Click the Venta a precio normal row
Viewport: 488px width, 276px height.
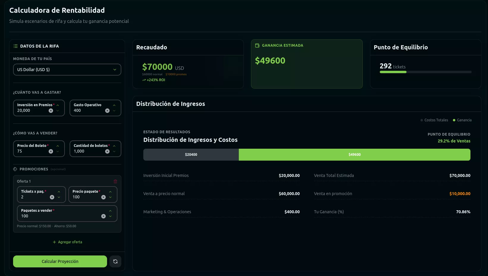[222, 194]
